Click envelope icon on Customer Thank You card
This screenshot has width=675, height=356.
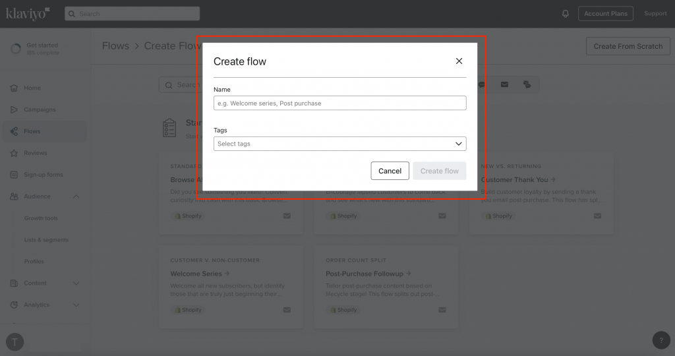pyautogui.click(x=597, y=216)
